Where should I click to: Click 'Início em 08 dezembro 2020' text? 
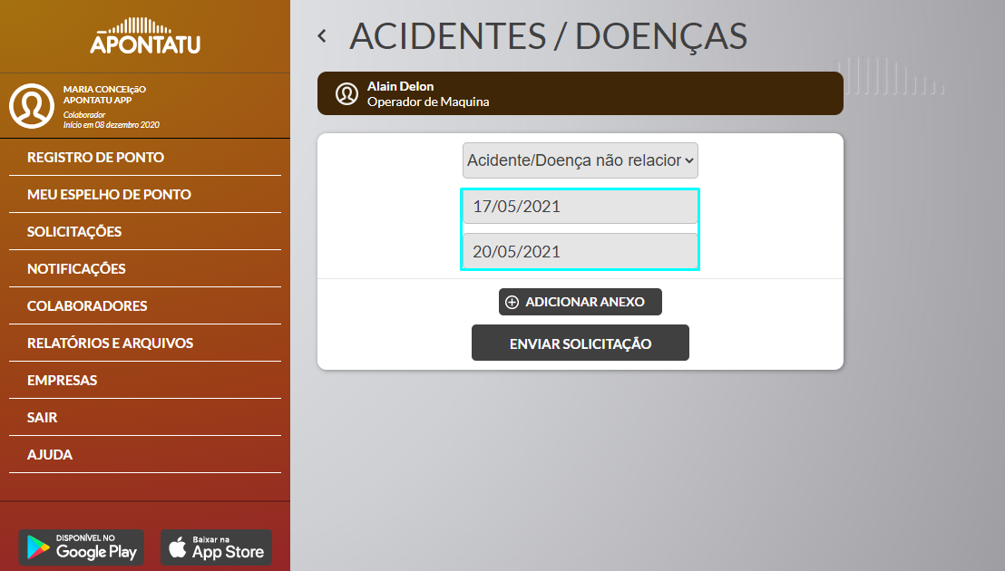111,125
